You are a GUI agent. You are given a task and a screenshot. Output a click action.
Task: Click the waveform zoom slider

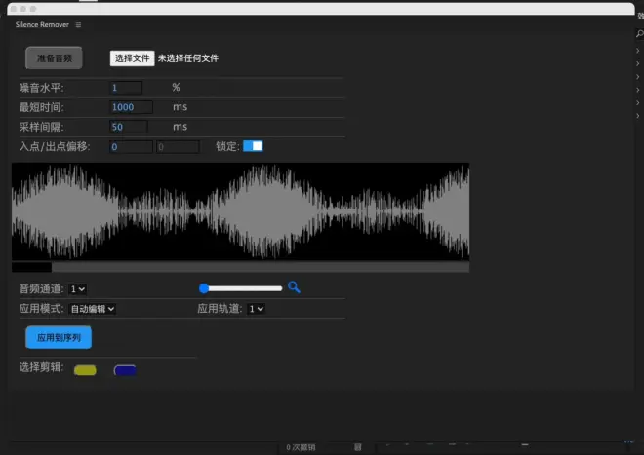coord(241,288)
